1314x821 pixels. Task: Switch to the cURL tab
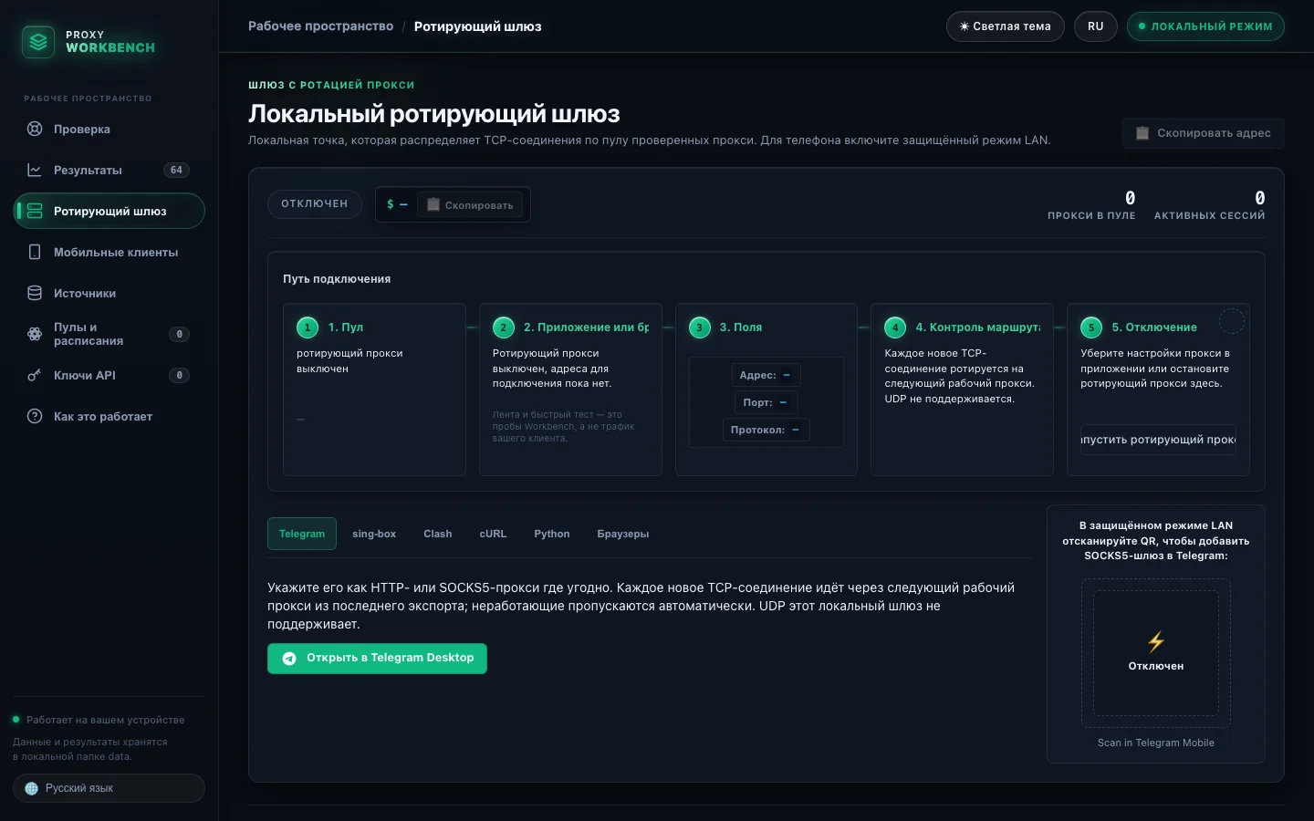[x=493, y=534]
